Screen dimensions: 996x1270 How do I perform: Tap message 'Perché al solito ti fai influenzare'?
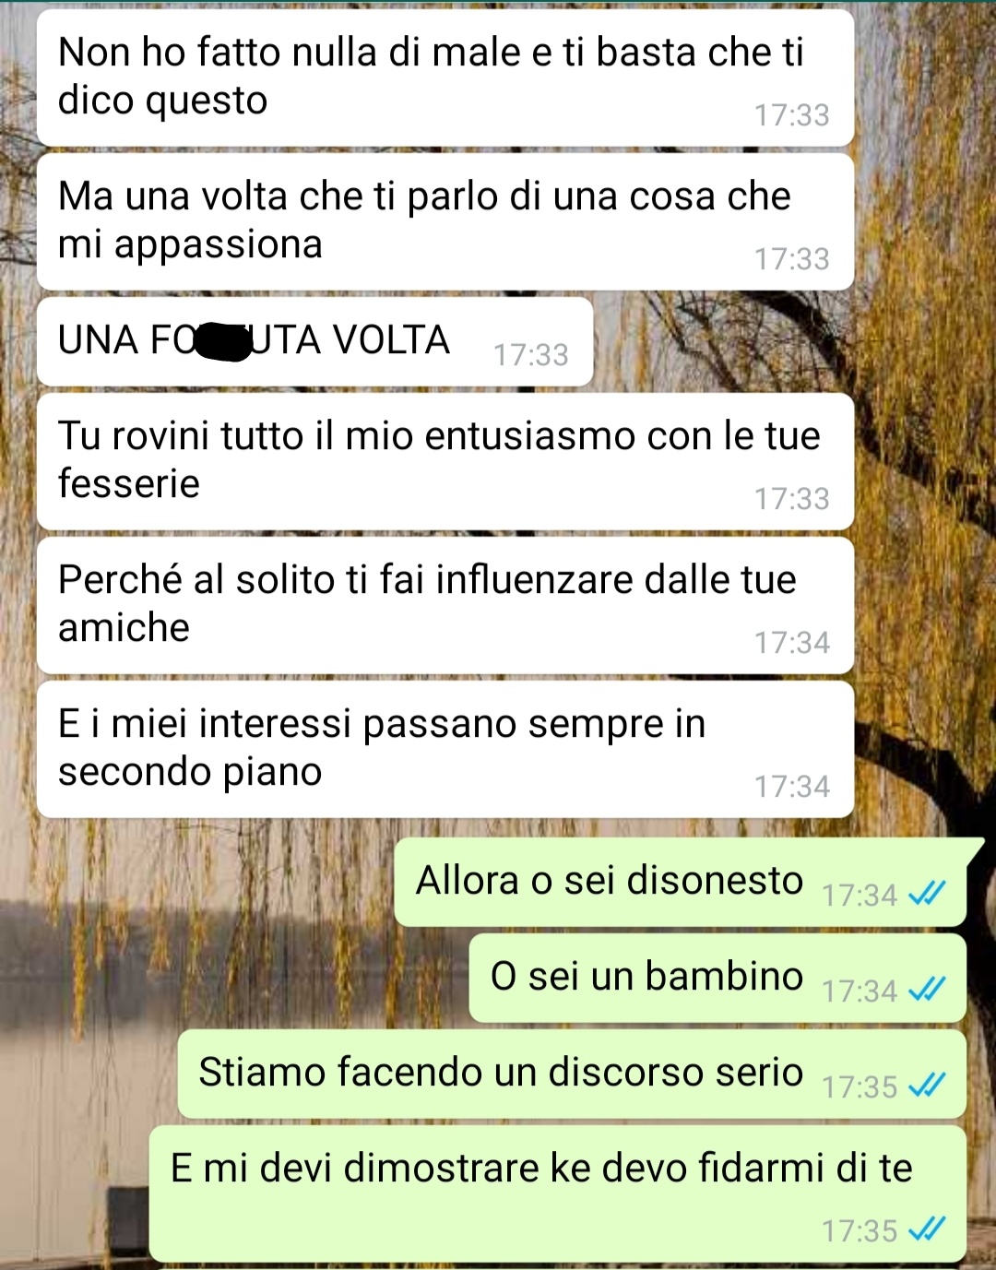445,605
